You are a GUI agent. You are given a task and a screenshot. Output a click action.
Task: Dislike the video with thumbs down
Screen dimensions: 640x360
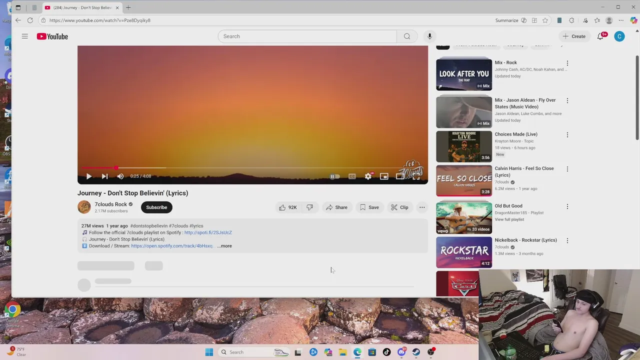pos(309,207)
